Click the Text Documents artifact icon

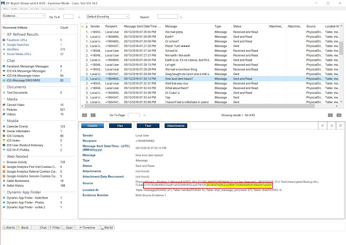4,92
